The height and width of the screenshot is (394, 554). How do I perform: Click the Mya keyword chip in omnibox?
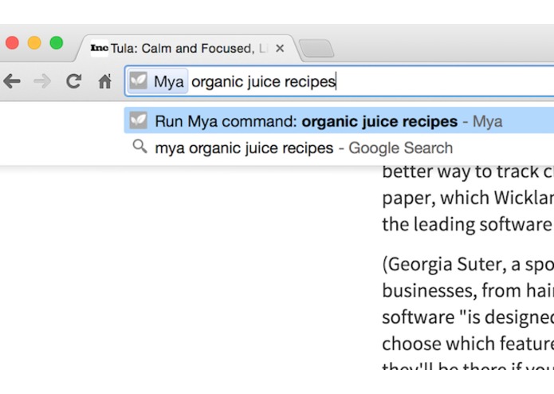pos(158,81)
